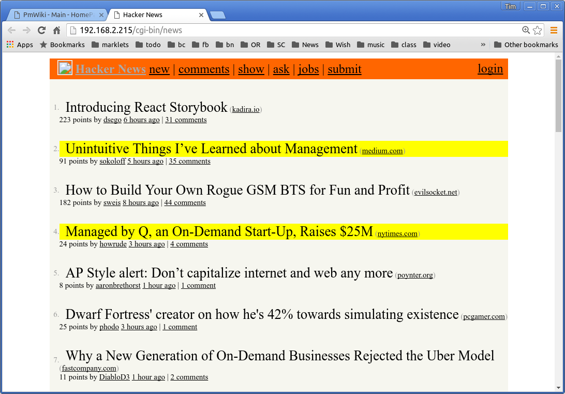Visit the kadira.io domain link
Image resolution: width=565 pixels, height=394 pixels.
(x=246, y=109)
